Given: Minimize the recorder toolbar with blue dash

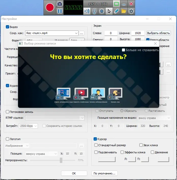Looking at the screenshot, I should [x=124, y=4].
